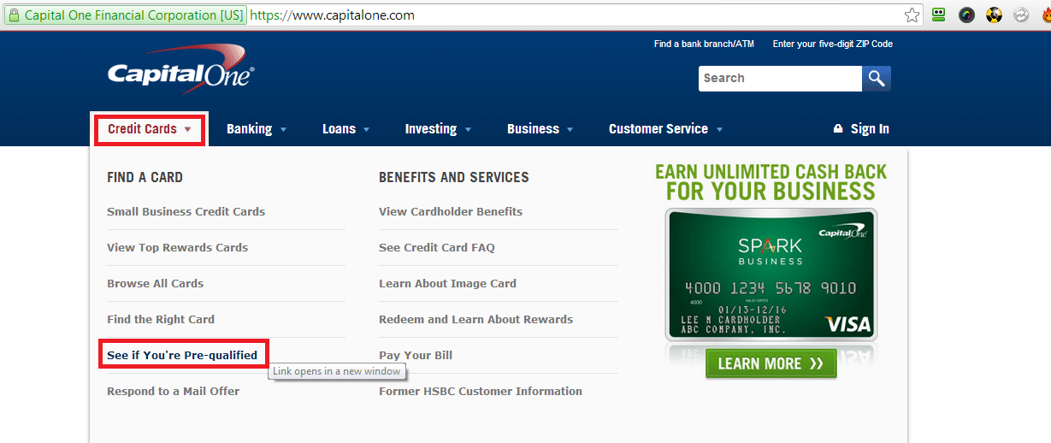This screenshot has height=443, width=1051.
Task: Open View Top Rewards Cards link
Action: click(x=177, y=247)
